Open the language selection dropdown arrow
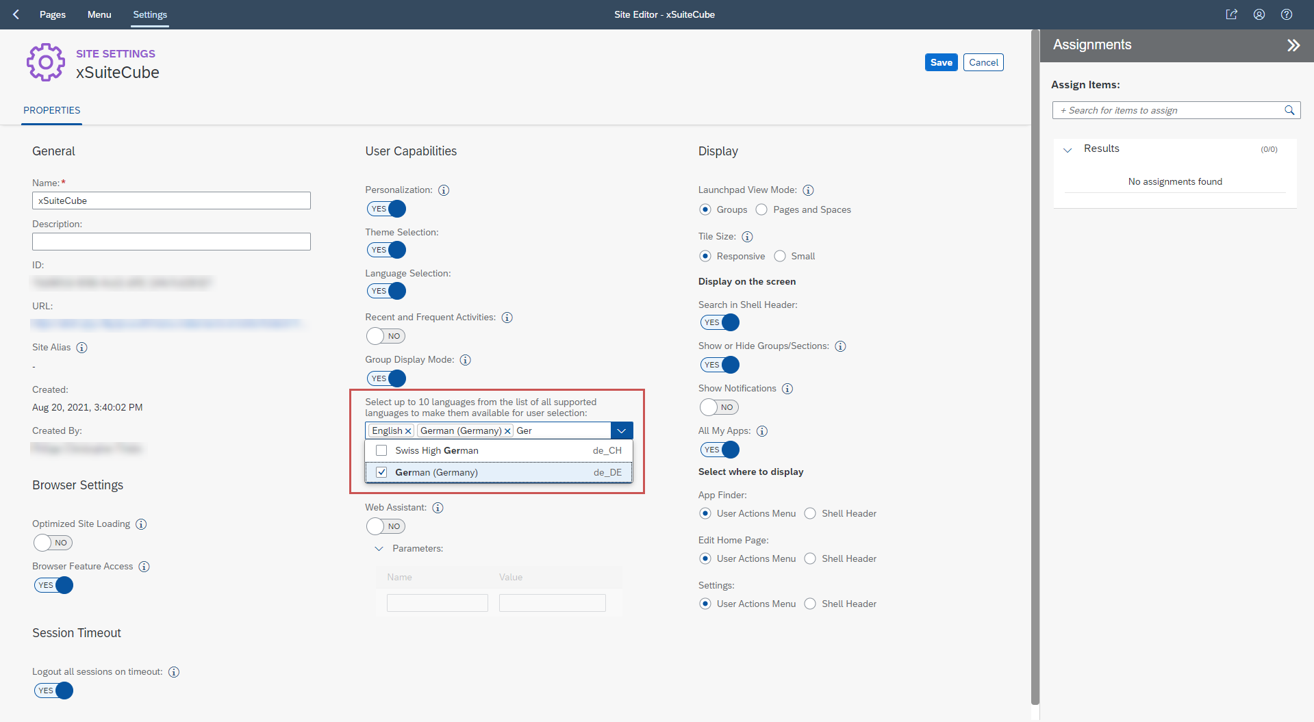 point(621,430)
